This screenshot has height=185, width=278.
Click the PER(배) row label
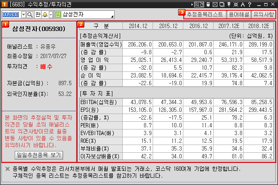pos(101,125)
